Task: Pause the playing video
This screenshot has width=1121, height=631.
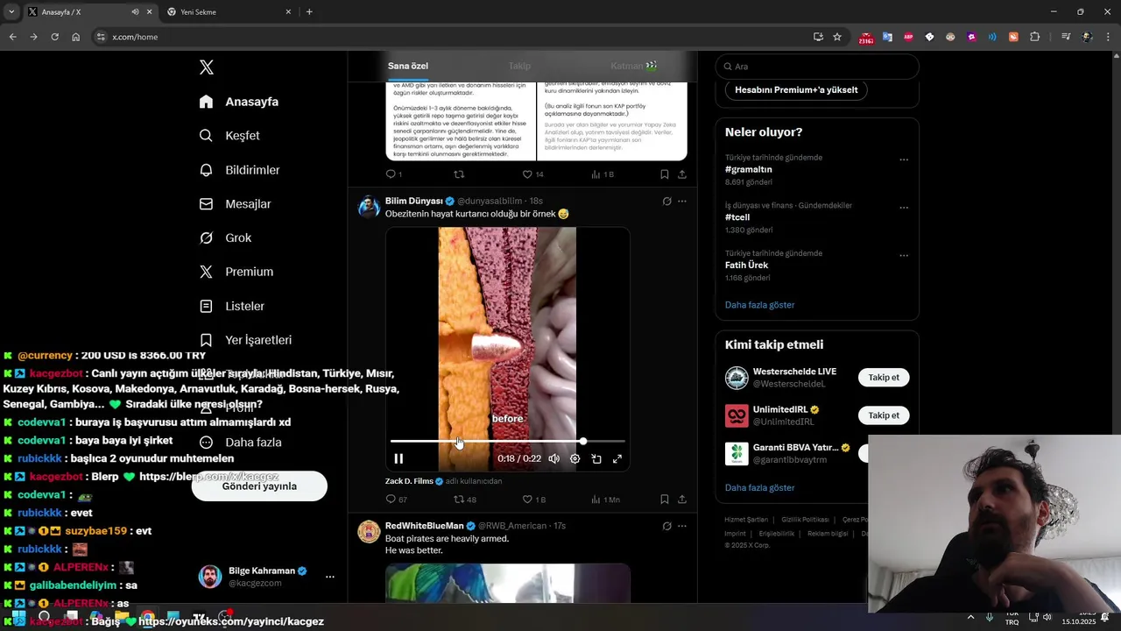Action: tap(398, 458)
